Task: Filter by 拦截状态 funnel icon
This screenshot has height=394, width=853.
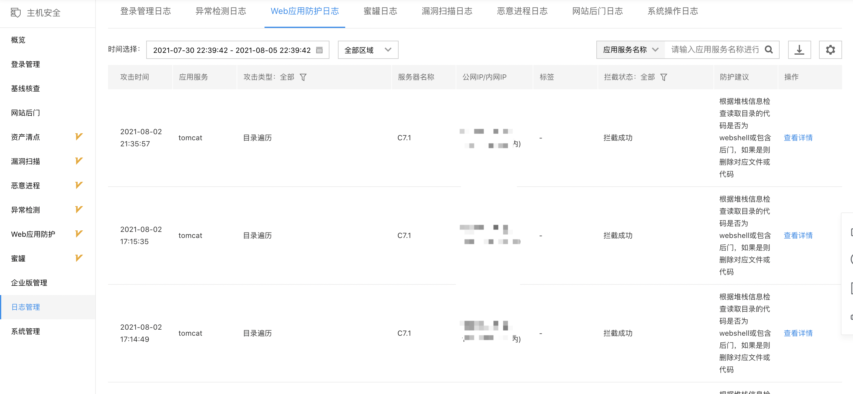Action: coord(663,77)
